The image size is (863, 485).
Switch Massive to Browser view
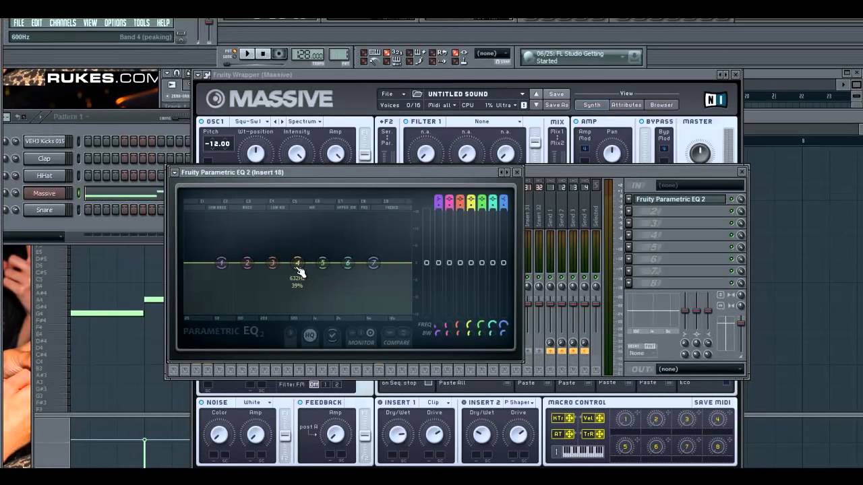(661, 105)
